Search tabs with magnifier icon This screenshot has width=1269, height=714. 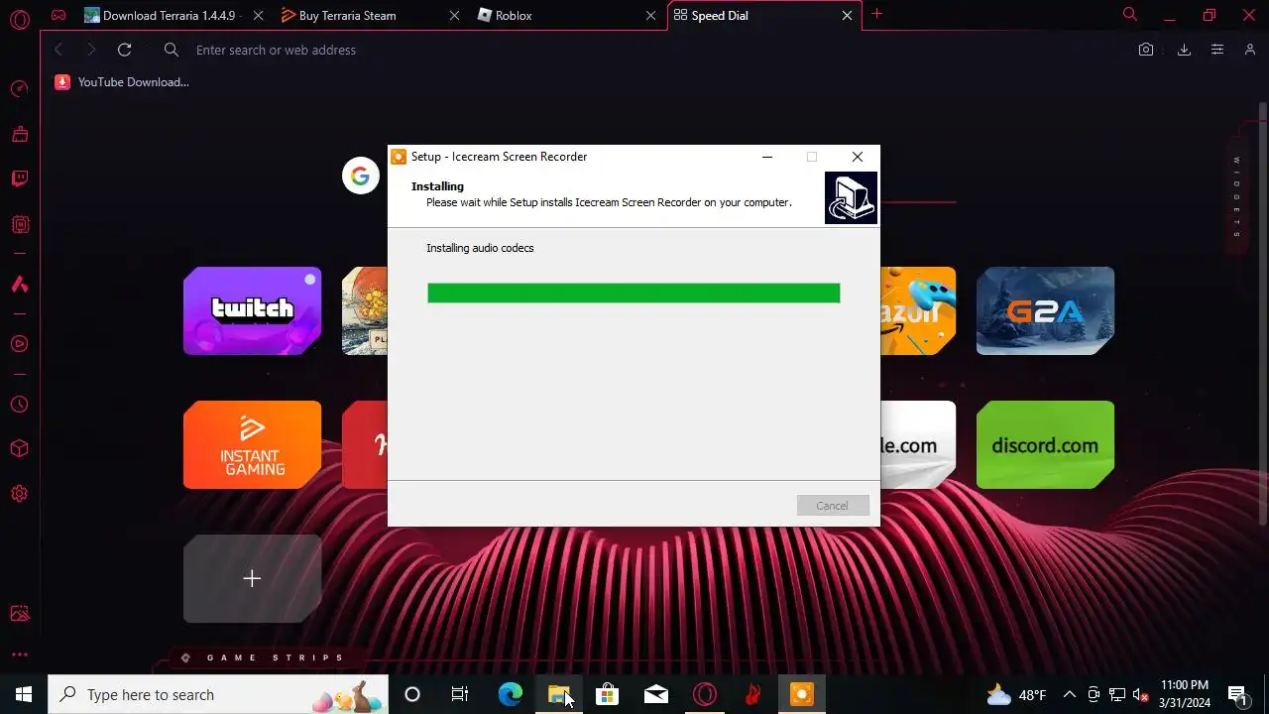1129,15
